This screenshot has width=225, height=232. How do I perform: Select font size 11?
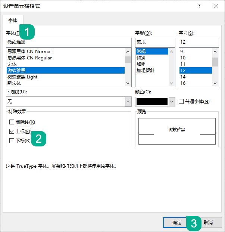tap(196, 64)
